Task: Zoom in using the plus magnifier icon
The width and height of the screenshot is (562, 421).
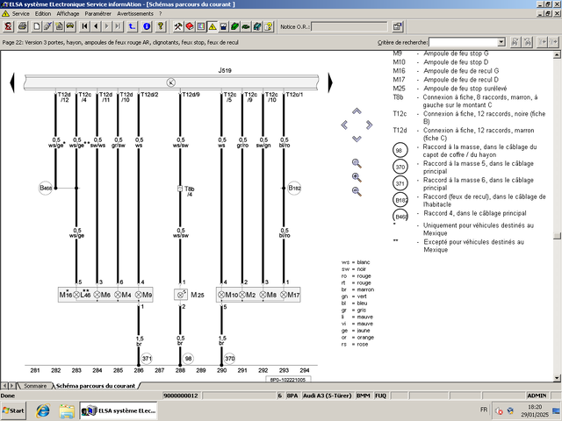Action: pos(357,176)
